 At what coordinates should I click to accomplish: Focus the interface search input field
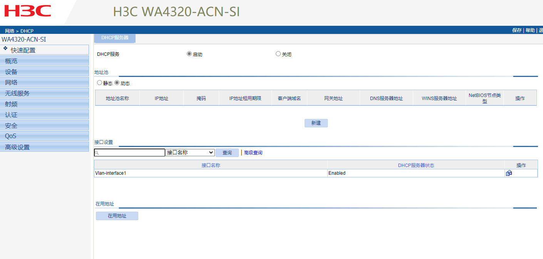(x=129, y=153)
